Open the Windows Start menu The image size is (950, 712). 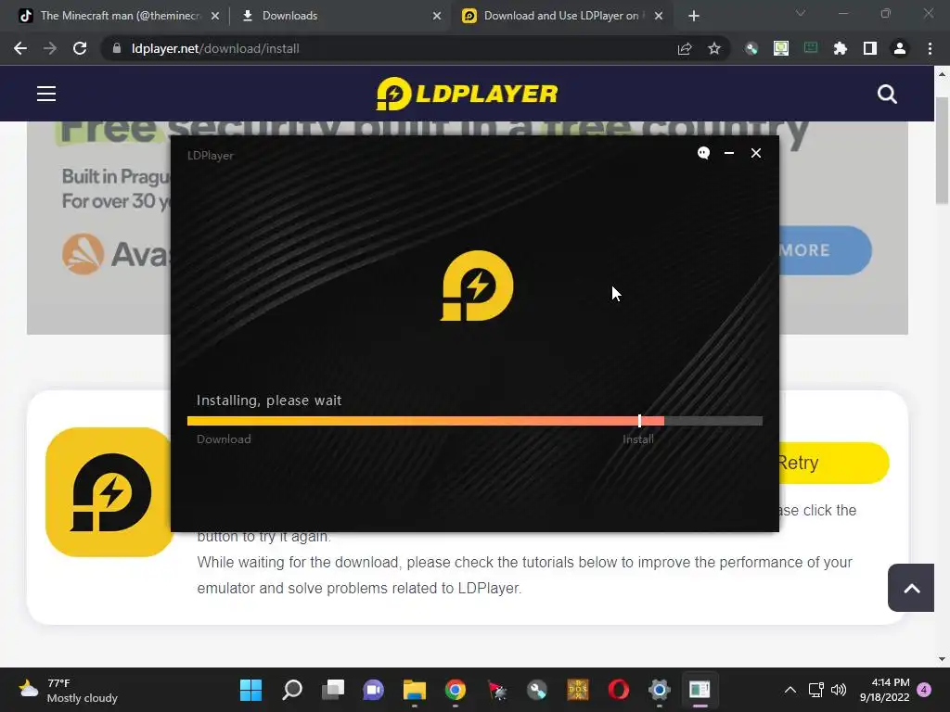250,690
